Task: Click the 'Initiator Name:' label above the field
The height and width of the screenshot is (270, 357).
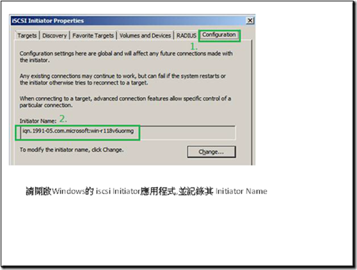Action: click(x=38, y=121)
